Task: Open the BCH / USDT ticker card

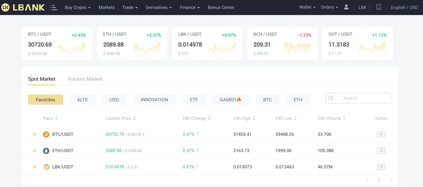Action: (x=282, y=44)
